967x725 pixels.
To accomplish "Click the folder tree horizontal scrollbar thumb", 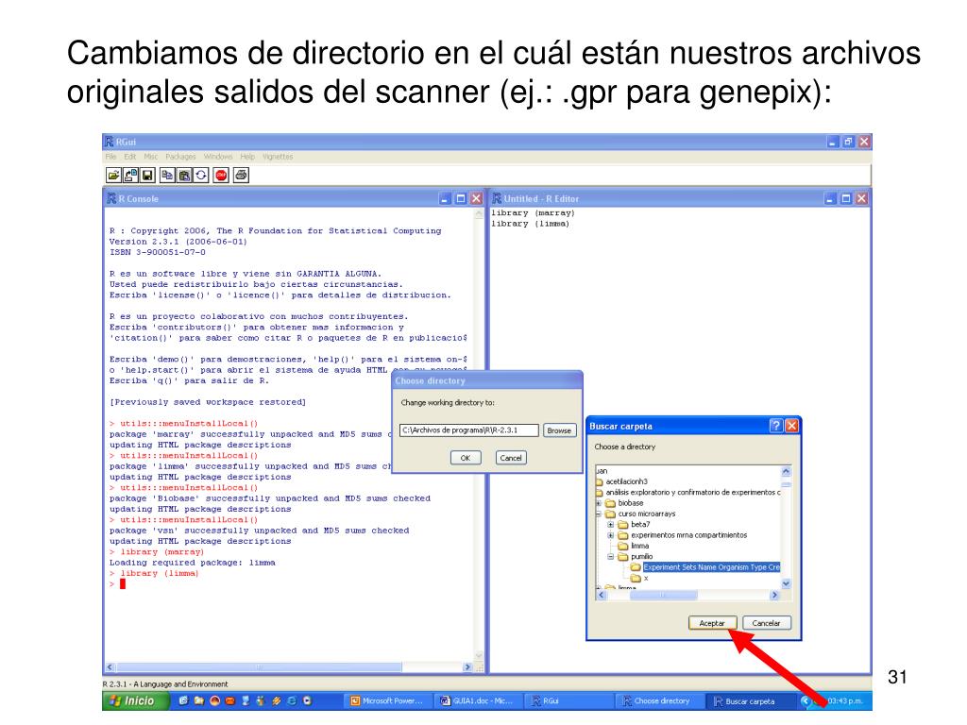I will (x=663, y=595).
